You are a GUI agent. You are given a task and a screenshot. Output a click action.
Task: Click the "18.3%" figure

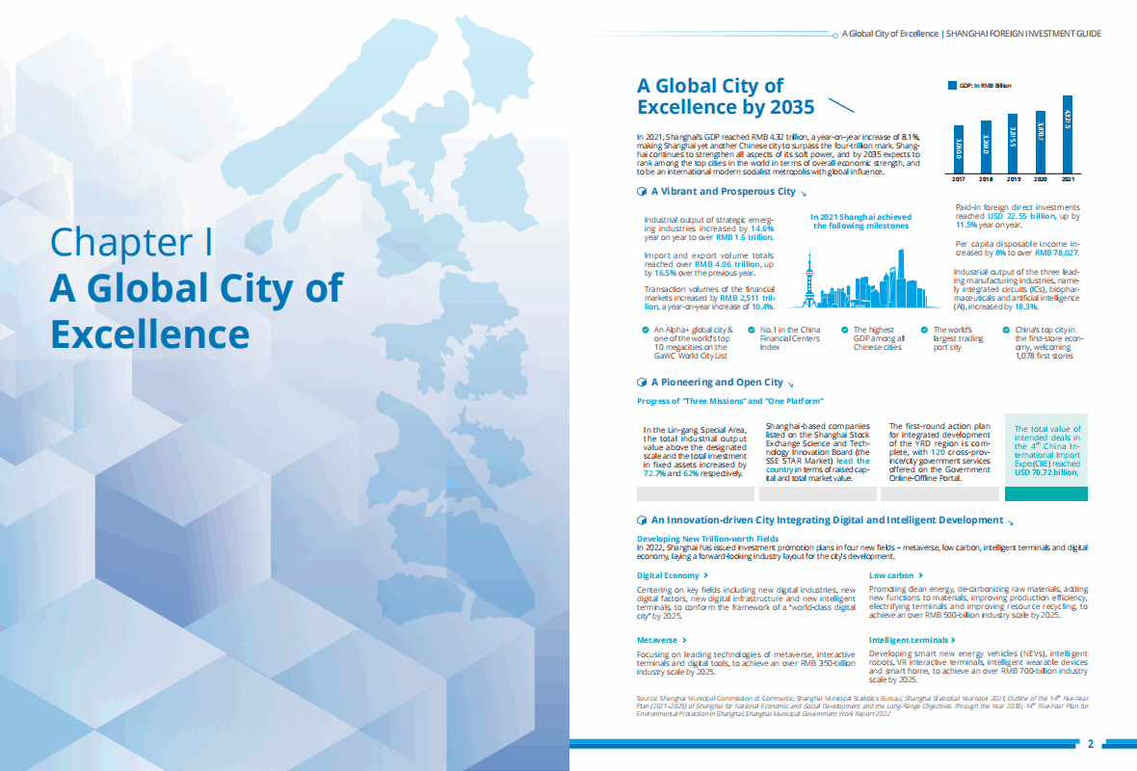1025,306
